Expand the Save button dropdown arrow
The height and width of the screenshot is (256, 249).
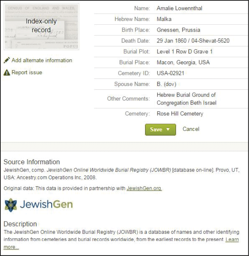(x=168, y=129)
